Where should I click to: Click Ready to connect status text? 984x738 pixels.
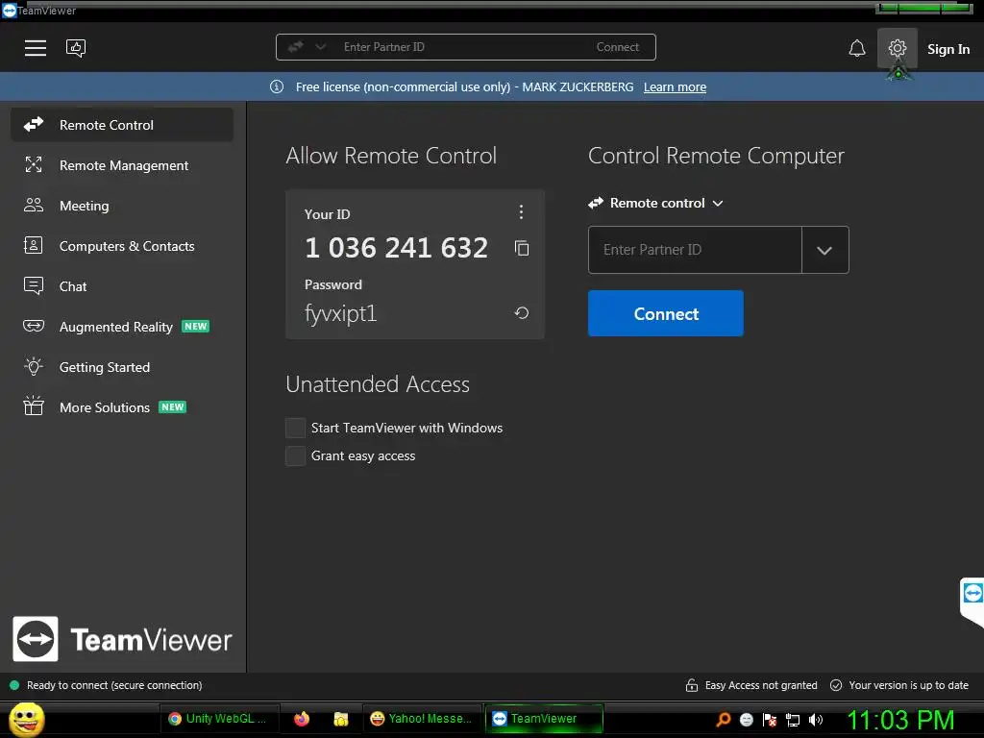pos(114,685)
